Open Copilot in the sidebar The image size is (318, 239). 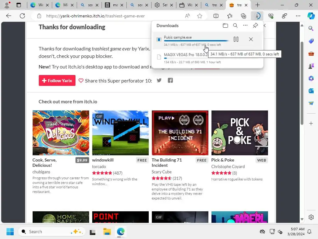(311, 16)
